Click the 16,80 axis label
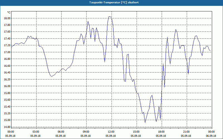The width and height of the screenshot is (223, 139). point(7,59)
